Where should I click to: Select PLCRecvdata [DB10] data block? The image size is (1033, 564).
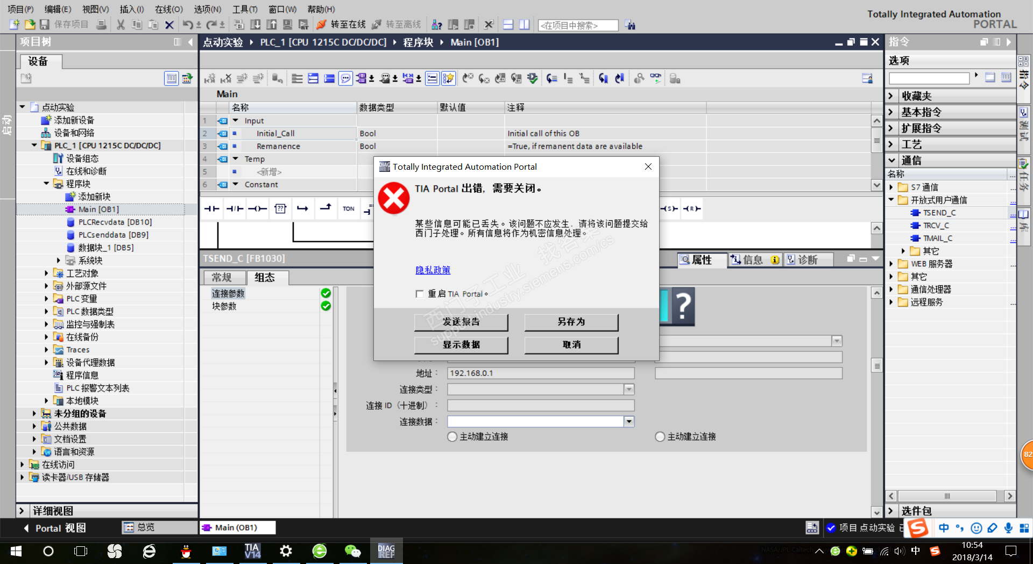coord(115,222)
